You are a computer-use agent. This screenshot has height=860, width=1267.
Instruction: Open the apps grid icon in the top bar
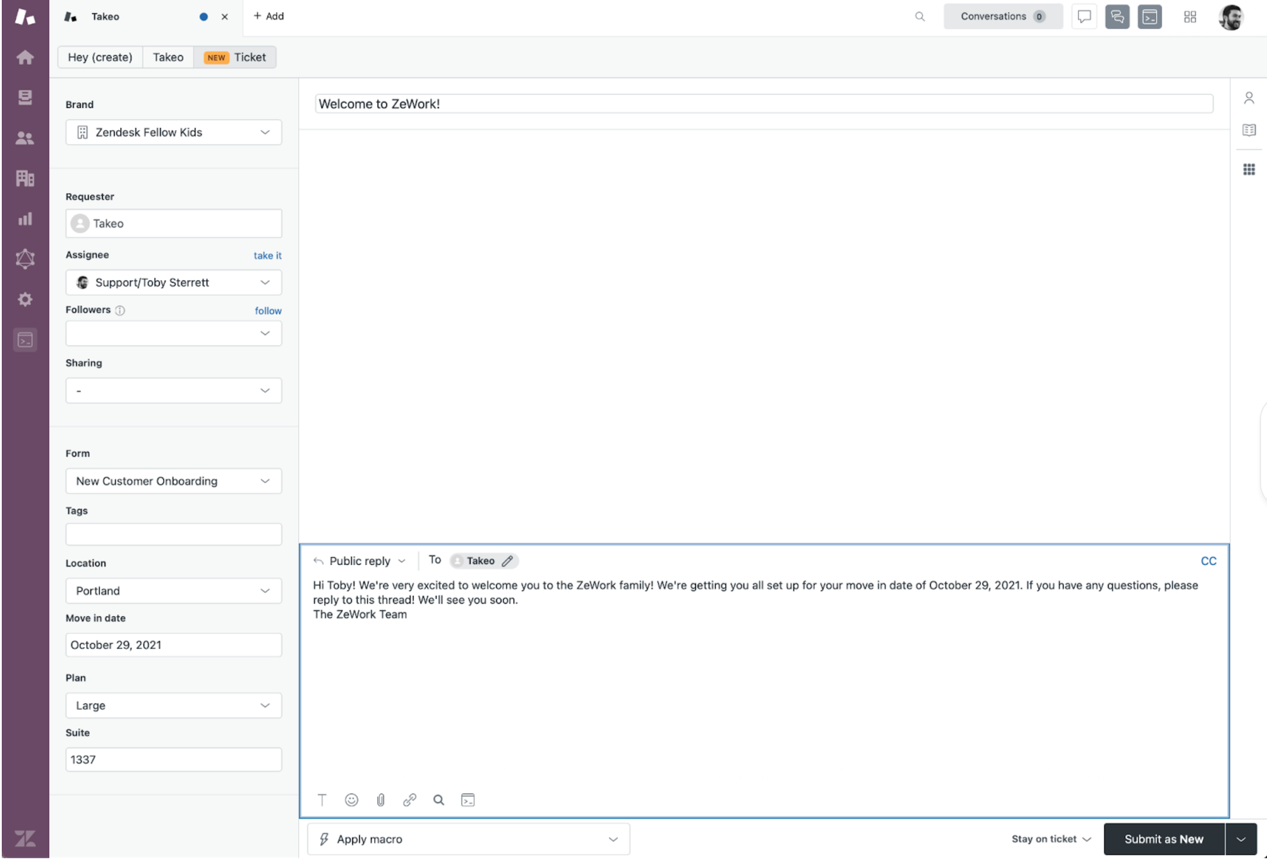[1190, 17]
